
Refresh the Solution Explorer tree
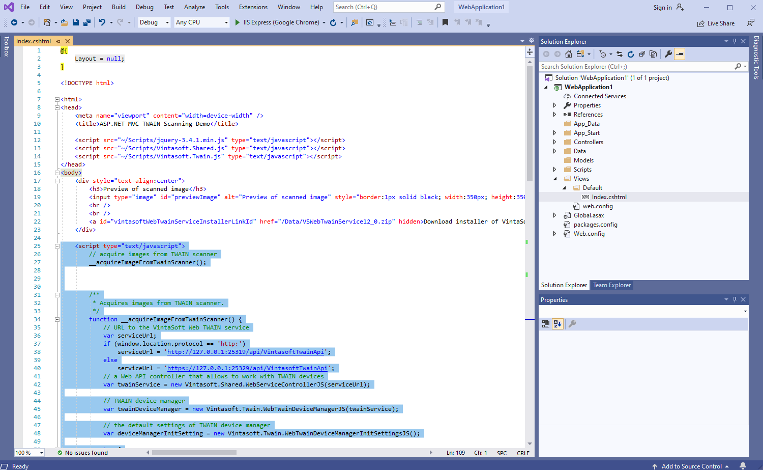tap(631, 54)
